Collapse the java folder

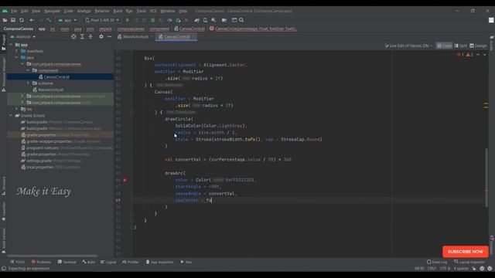(x=17, y=58)
